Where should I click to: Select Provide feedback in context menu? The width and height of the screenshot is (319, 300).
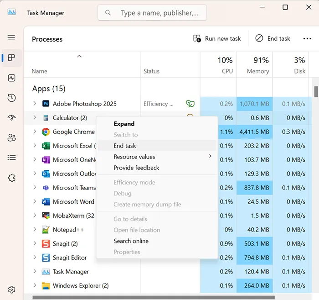coord(136,168)
